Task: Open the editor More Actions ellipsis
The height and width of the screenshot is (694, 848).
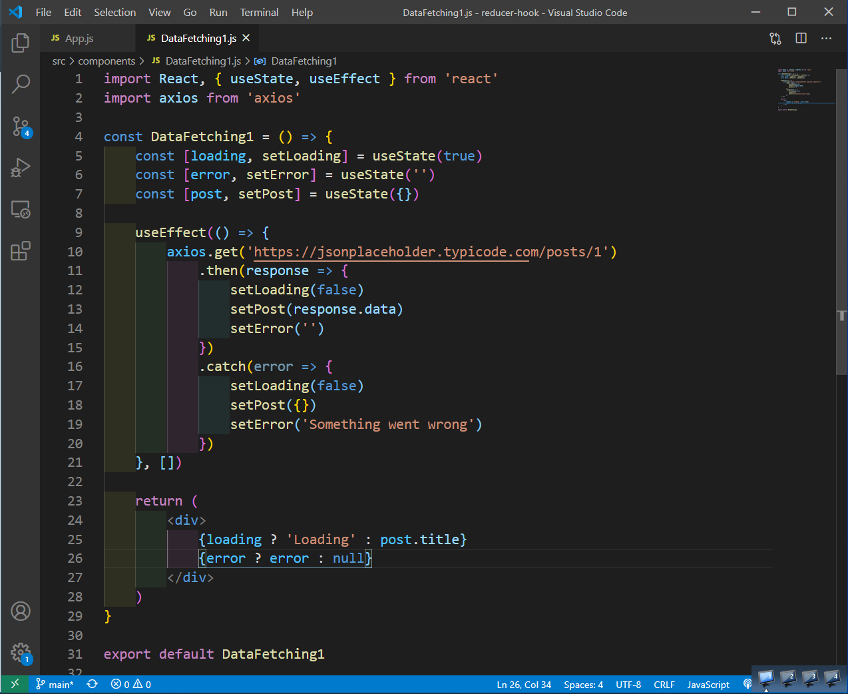Action: point(827,39)
